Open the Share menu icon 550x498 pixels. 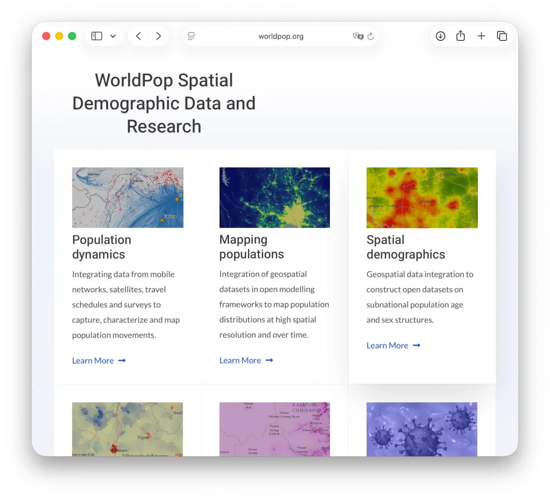(x=461, y=36)
